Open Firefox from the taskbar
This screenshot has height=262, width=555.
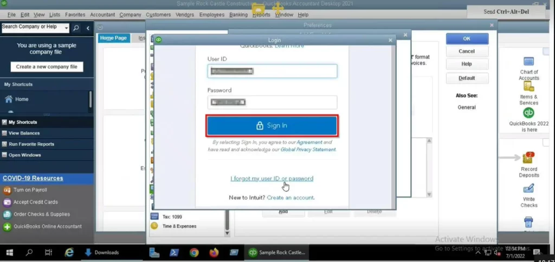click(214, 252)
